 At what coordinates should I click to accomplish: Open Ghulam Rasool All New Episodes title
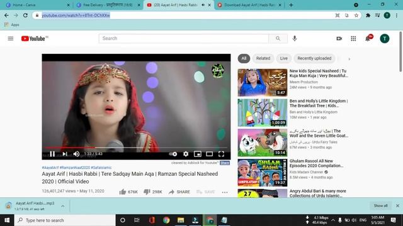click(x=316, y=163)
